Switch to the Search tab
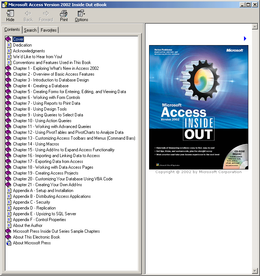Image resolution: width=260 pixels, height=276 pixels. pos(30,30)
